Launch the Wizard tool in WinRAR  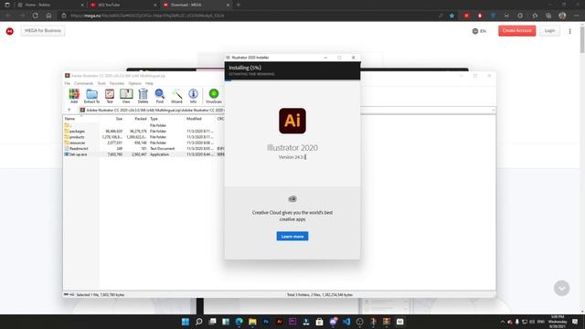click(176, 96)
